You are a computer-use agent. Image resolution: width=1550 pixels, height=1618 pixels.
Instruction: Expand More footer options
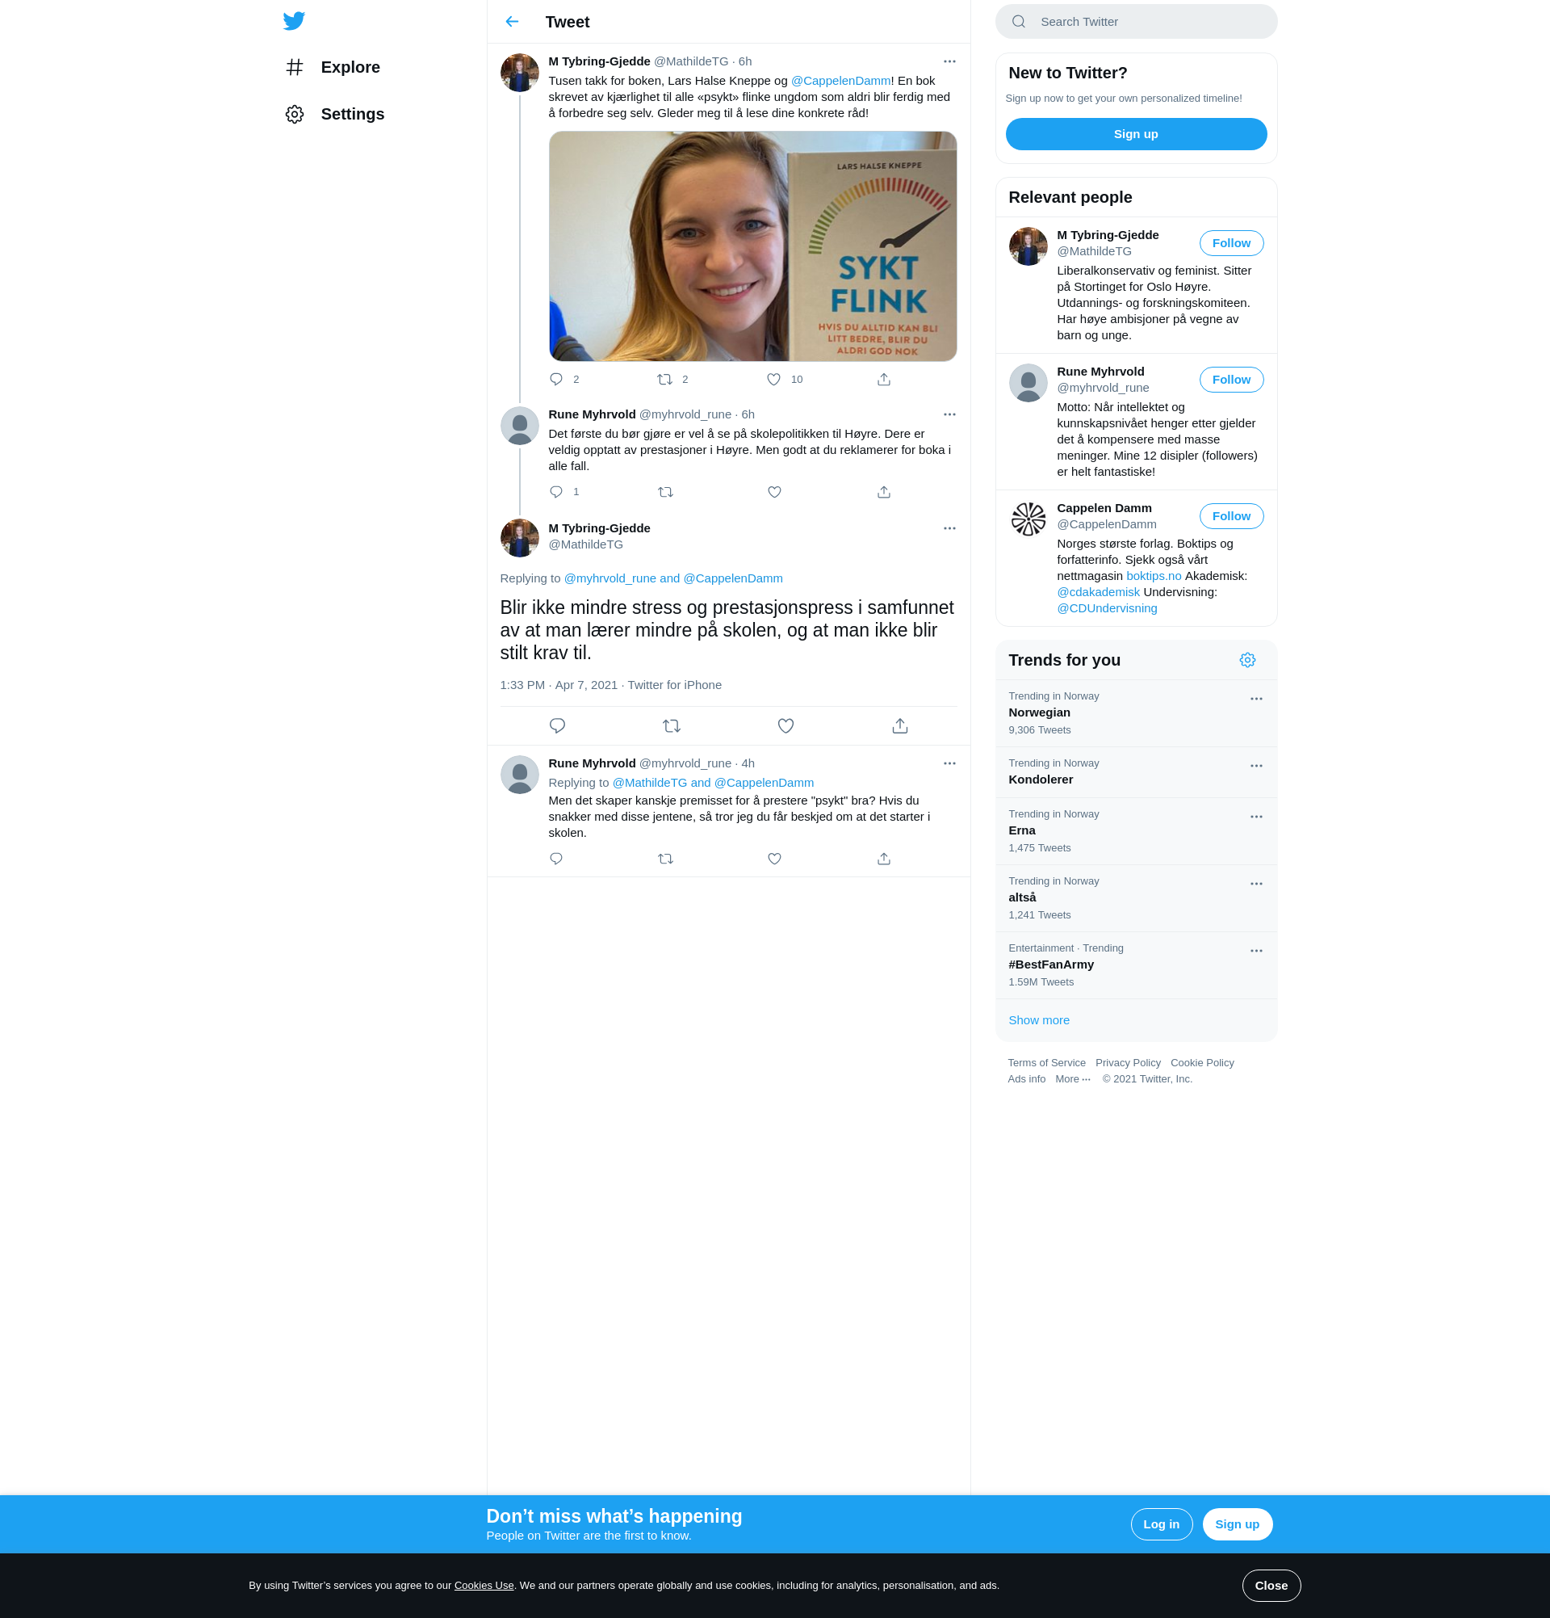[x=1072, y=1079]
